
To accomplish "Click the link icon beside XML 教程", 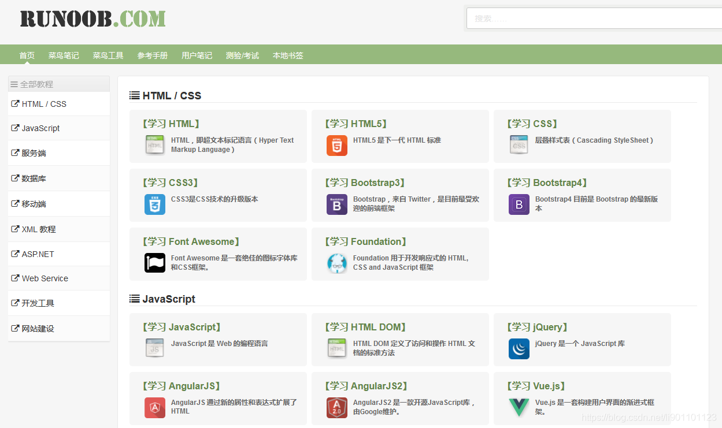I will tap(16, 229).
